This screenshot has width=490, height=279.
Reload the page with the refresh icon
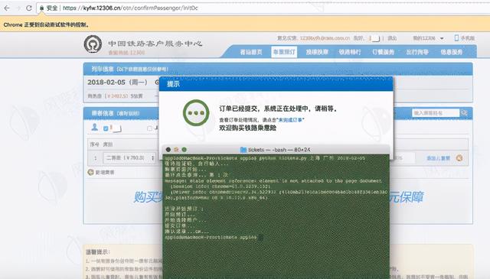pyautogui.click(x=29, y=8)
